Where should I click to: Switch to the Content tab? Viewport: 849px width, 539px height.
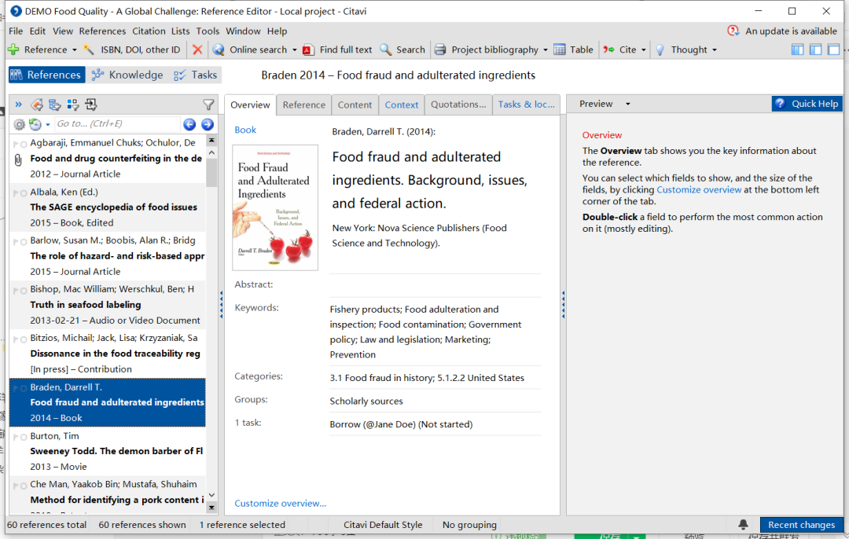click(x=355, y=105)
